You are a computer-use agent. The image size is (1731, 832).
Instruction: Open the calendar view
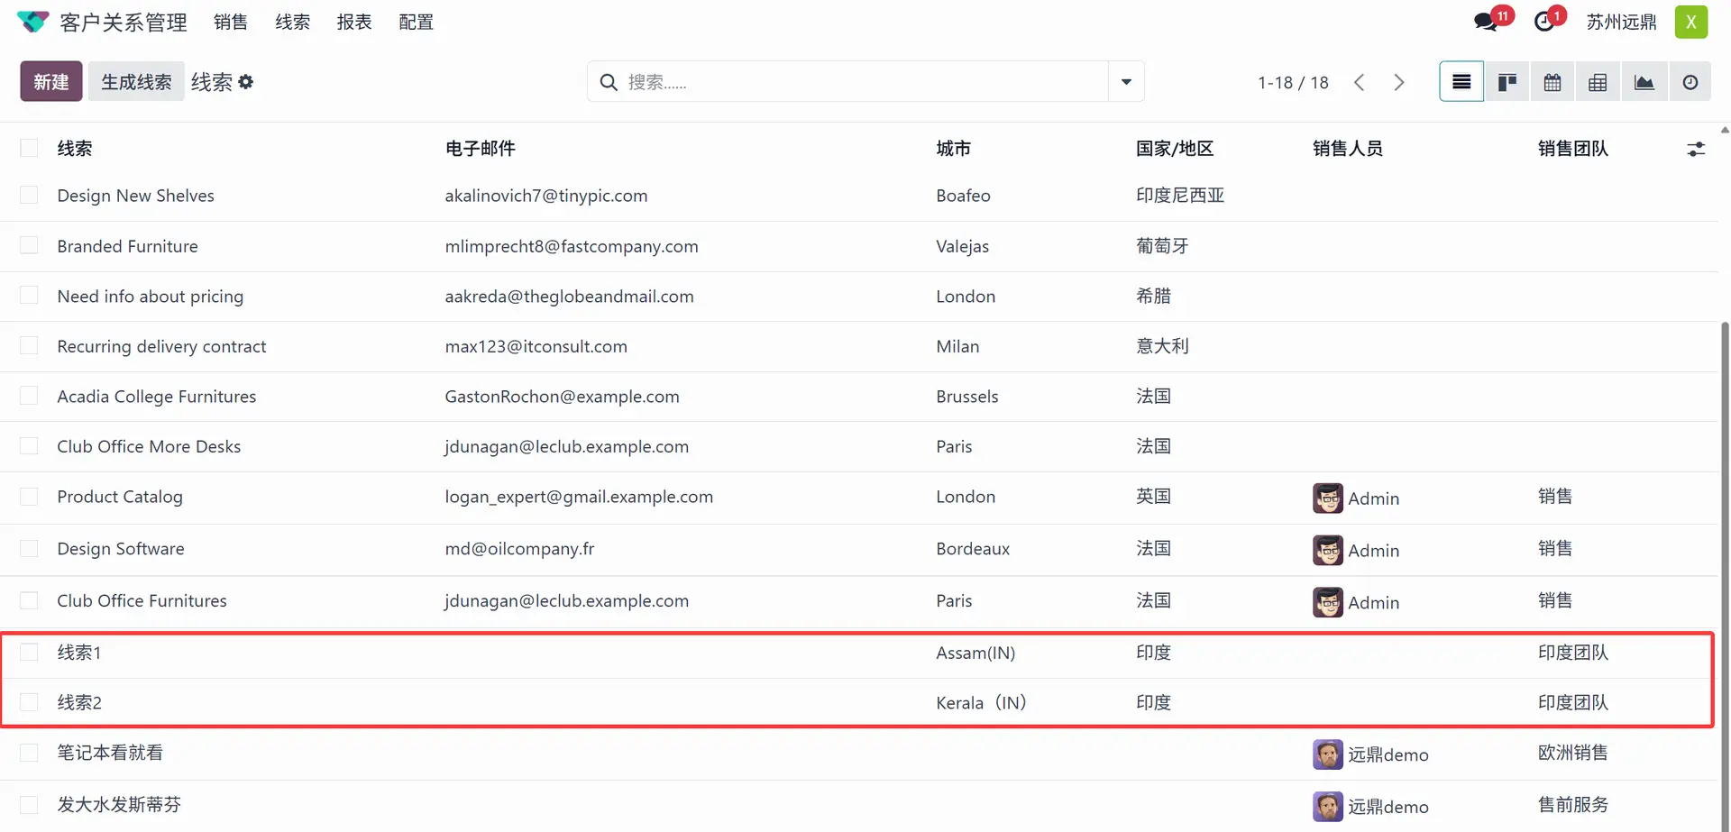point(1552,82)
